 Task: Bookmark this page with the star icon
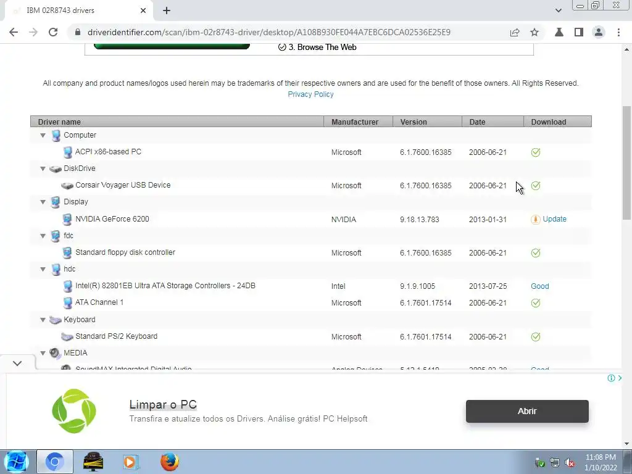point(534,32)
